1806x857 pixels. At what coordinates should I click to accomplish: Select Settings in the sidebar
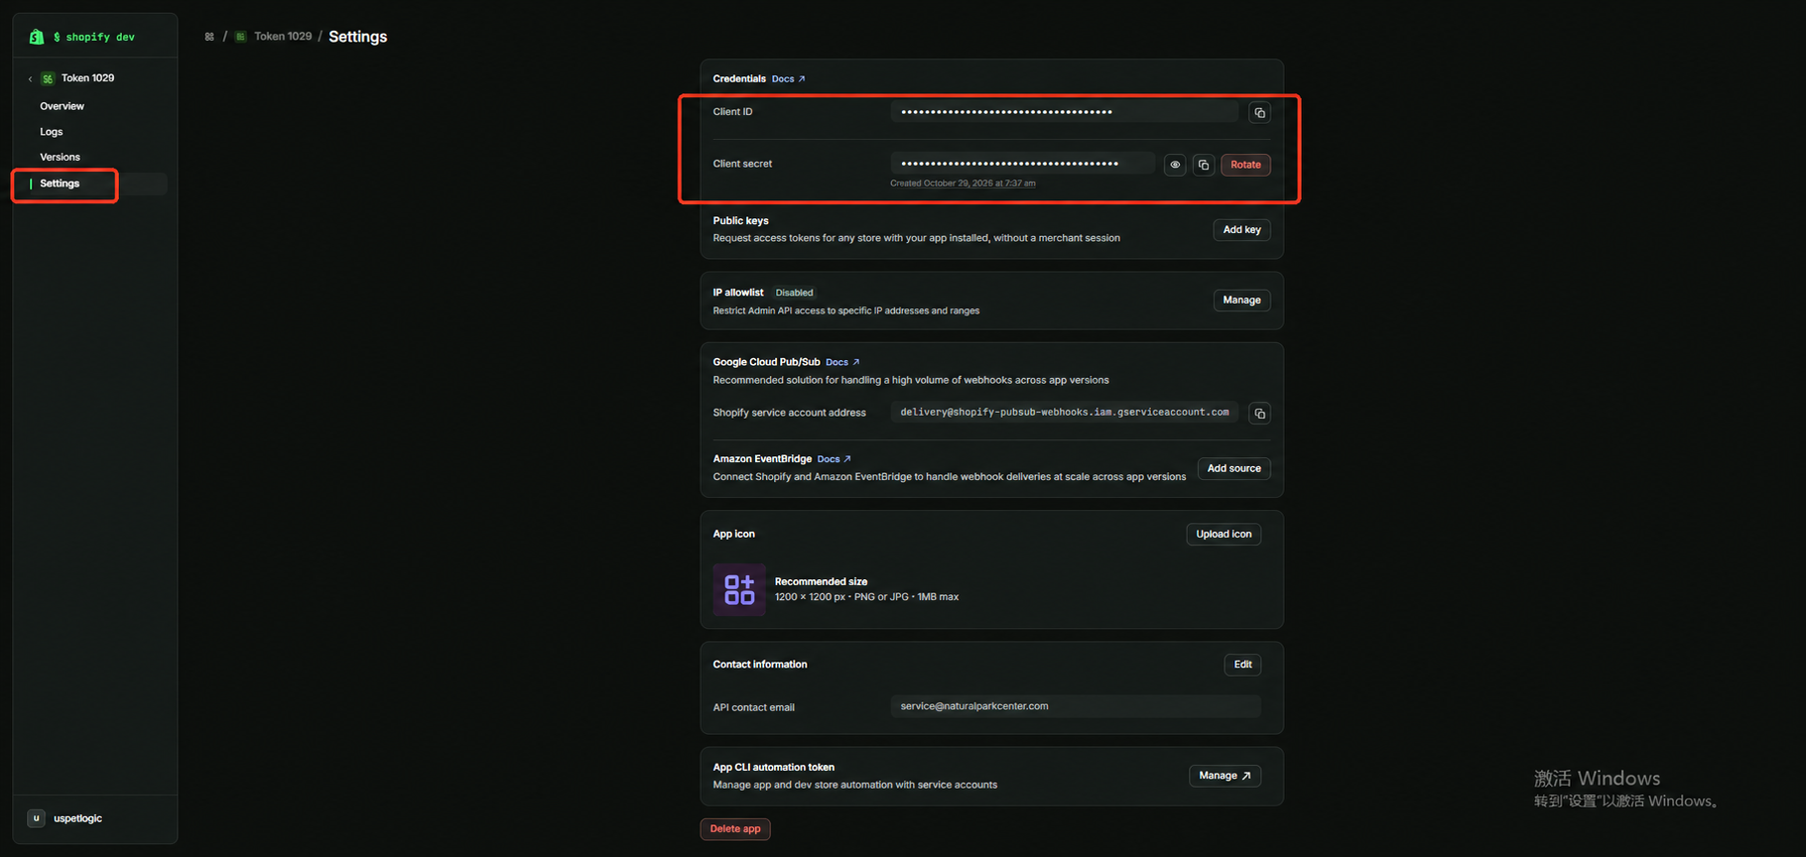(x=60, y=184)
